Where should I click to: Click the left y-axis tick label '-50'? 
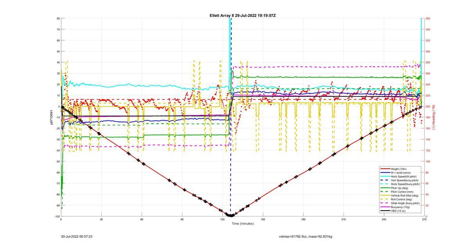click(58, 161)
